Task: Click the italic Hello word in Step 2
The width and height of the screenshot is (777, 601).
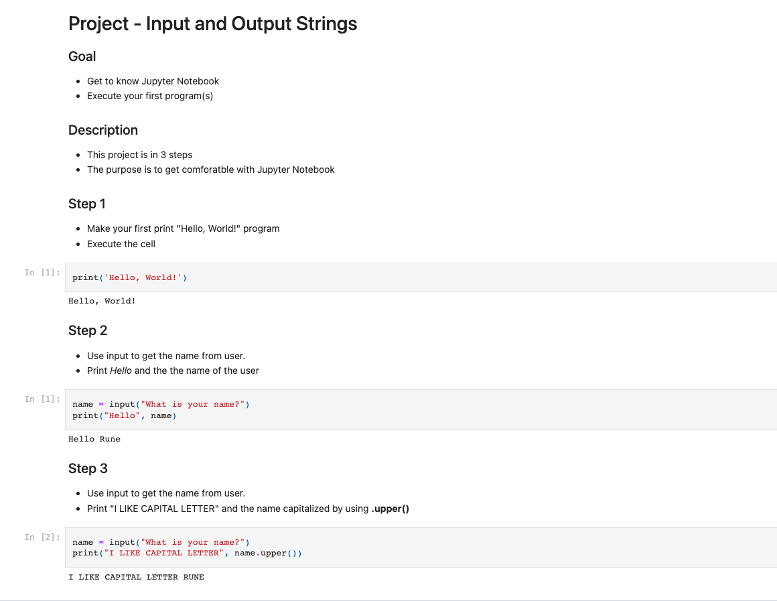Action: click(x=121, y=371)
